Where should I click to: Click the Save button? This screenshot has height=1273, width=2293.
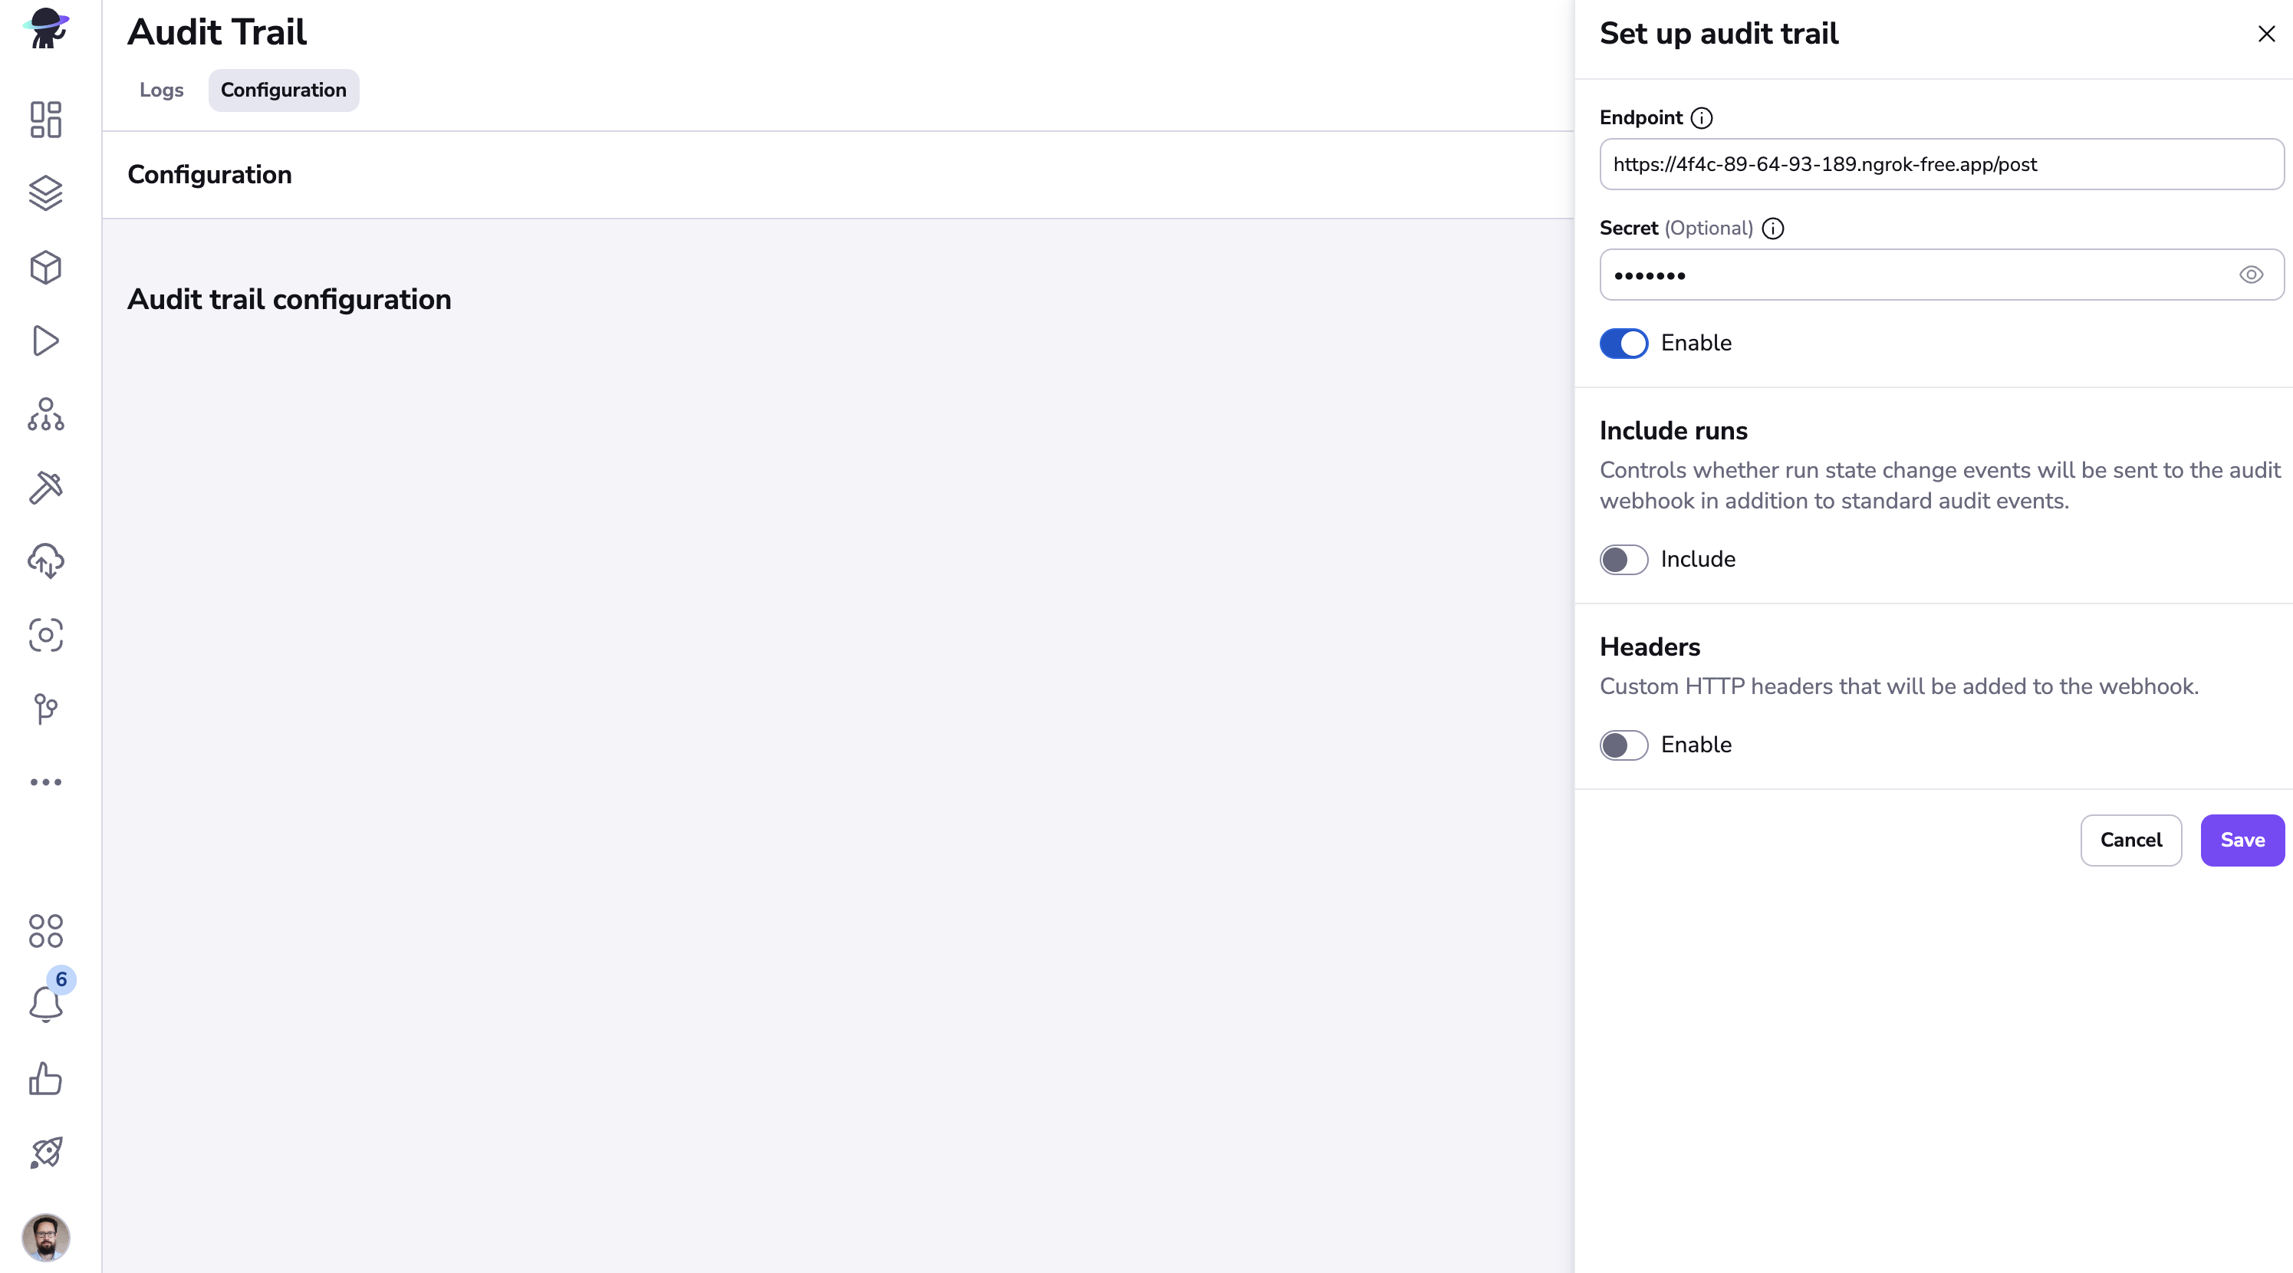point(2242,840)
